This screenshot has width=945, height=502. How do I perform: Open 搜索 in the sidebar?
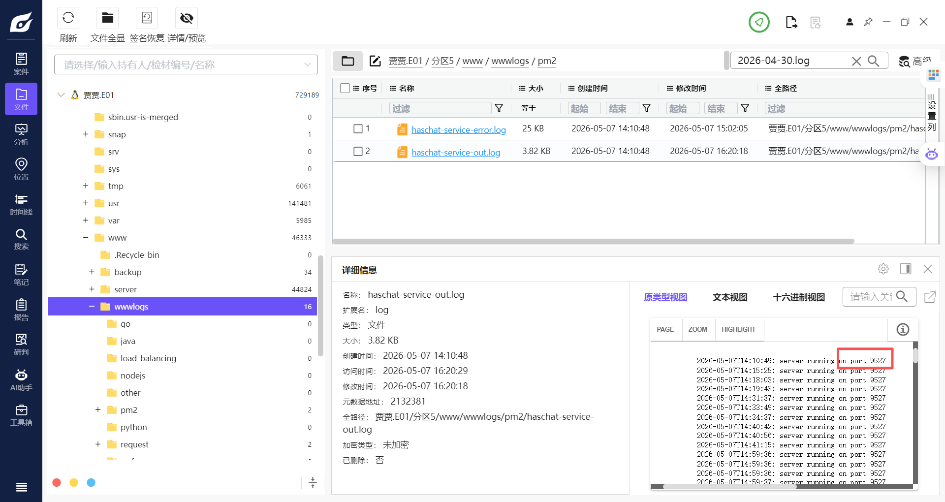point(21,239)
